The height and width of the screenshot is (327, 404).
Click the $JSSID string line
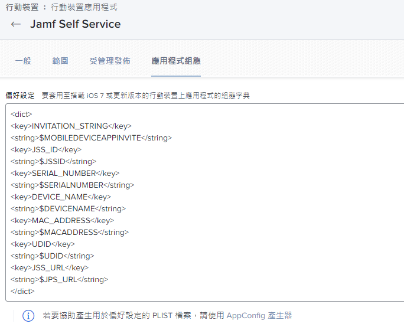(x=53, y=162)
